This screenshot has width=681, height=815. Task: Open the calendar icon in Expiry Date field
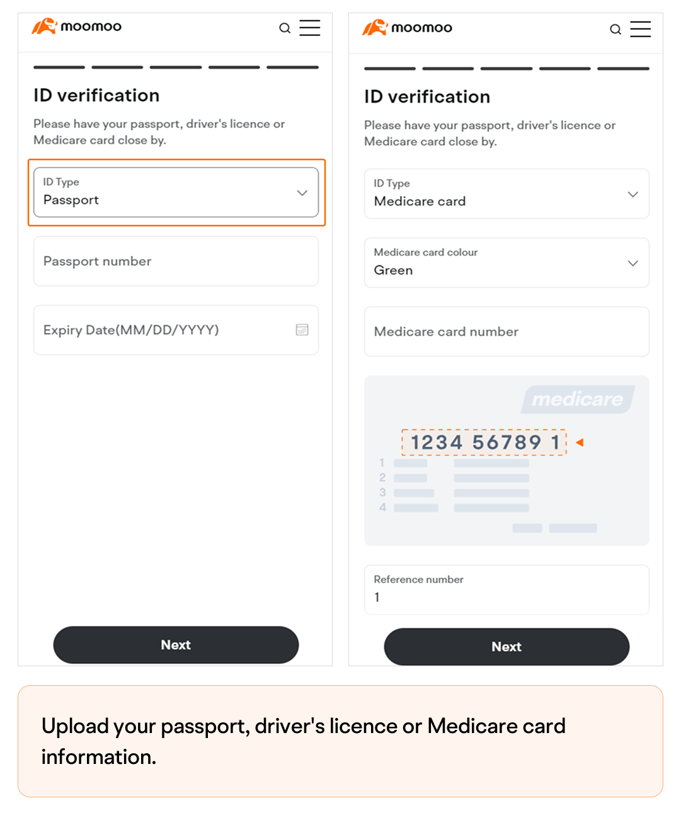[302, 330]
